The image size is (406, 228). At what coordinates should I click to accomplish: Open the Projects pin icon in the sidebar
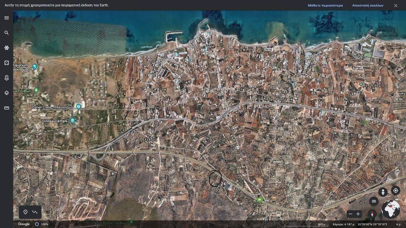pyautogui.click(x=6, y=78)
